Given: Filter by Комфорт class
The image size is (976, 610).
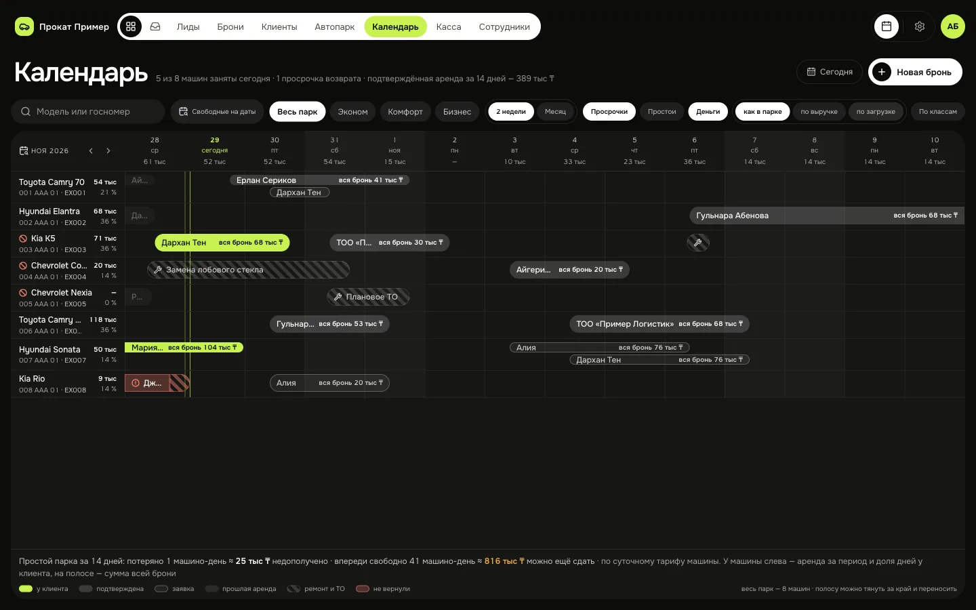Looking at the screenshot, I should coord(405,112).
